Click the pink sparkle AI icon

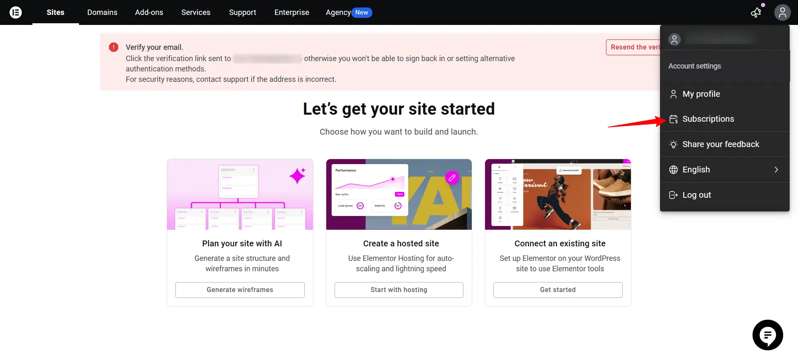[298, 176]
